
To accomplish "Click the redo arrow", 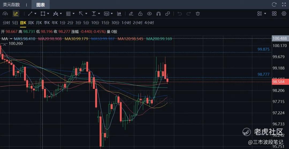I will [x=189, y=14].
